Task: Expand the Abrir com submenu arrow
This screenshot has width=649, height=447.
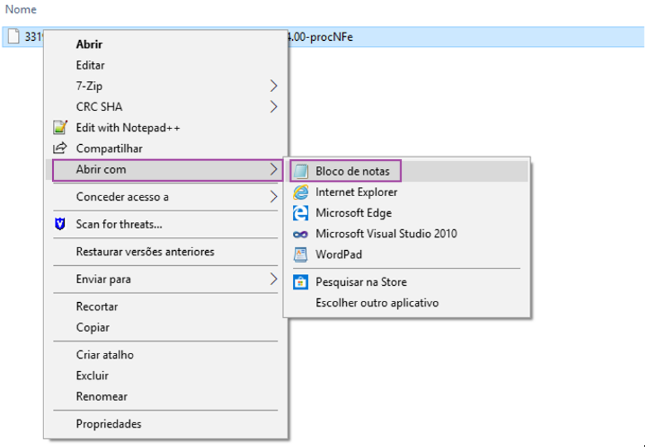Action: tap(273, 169)
